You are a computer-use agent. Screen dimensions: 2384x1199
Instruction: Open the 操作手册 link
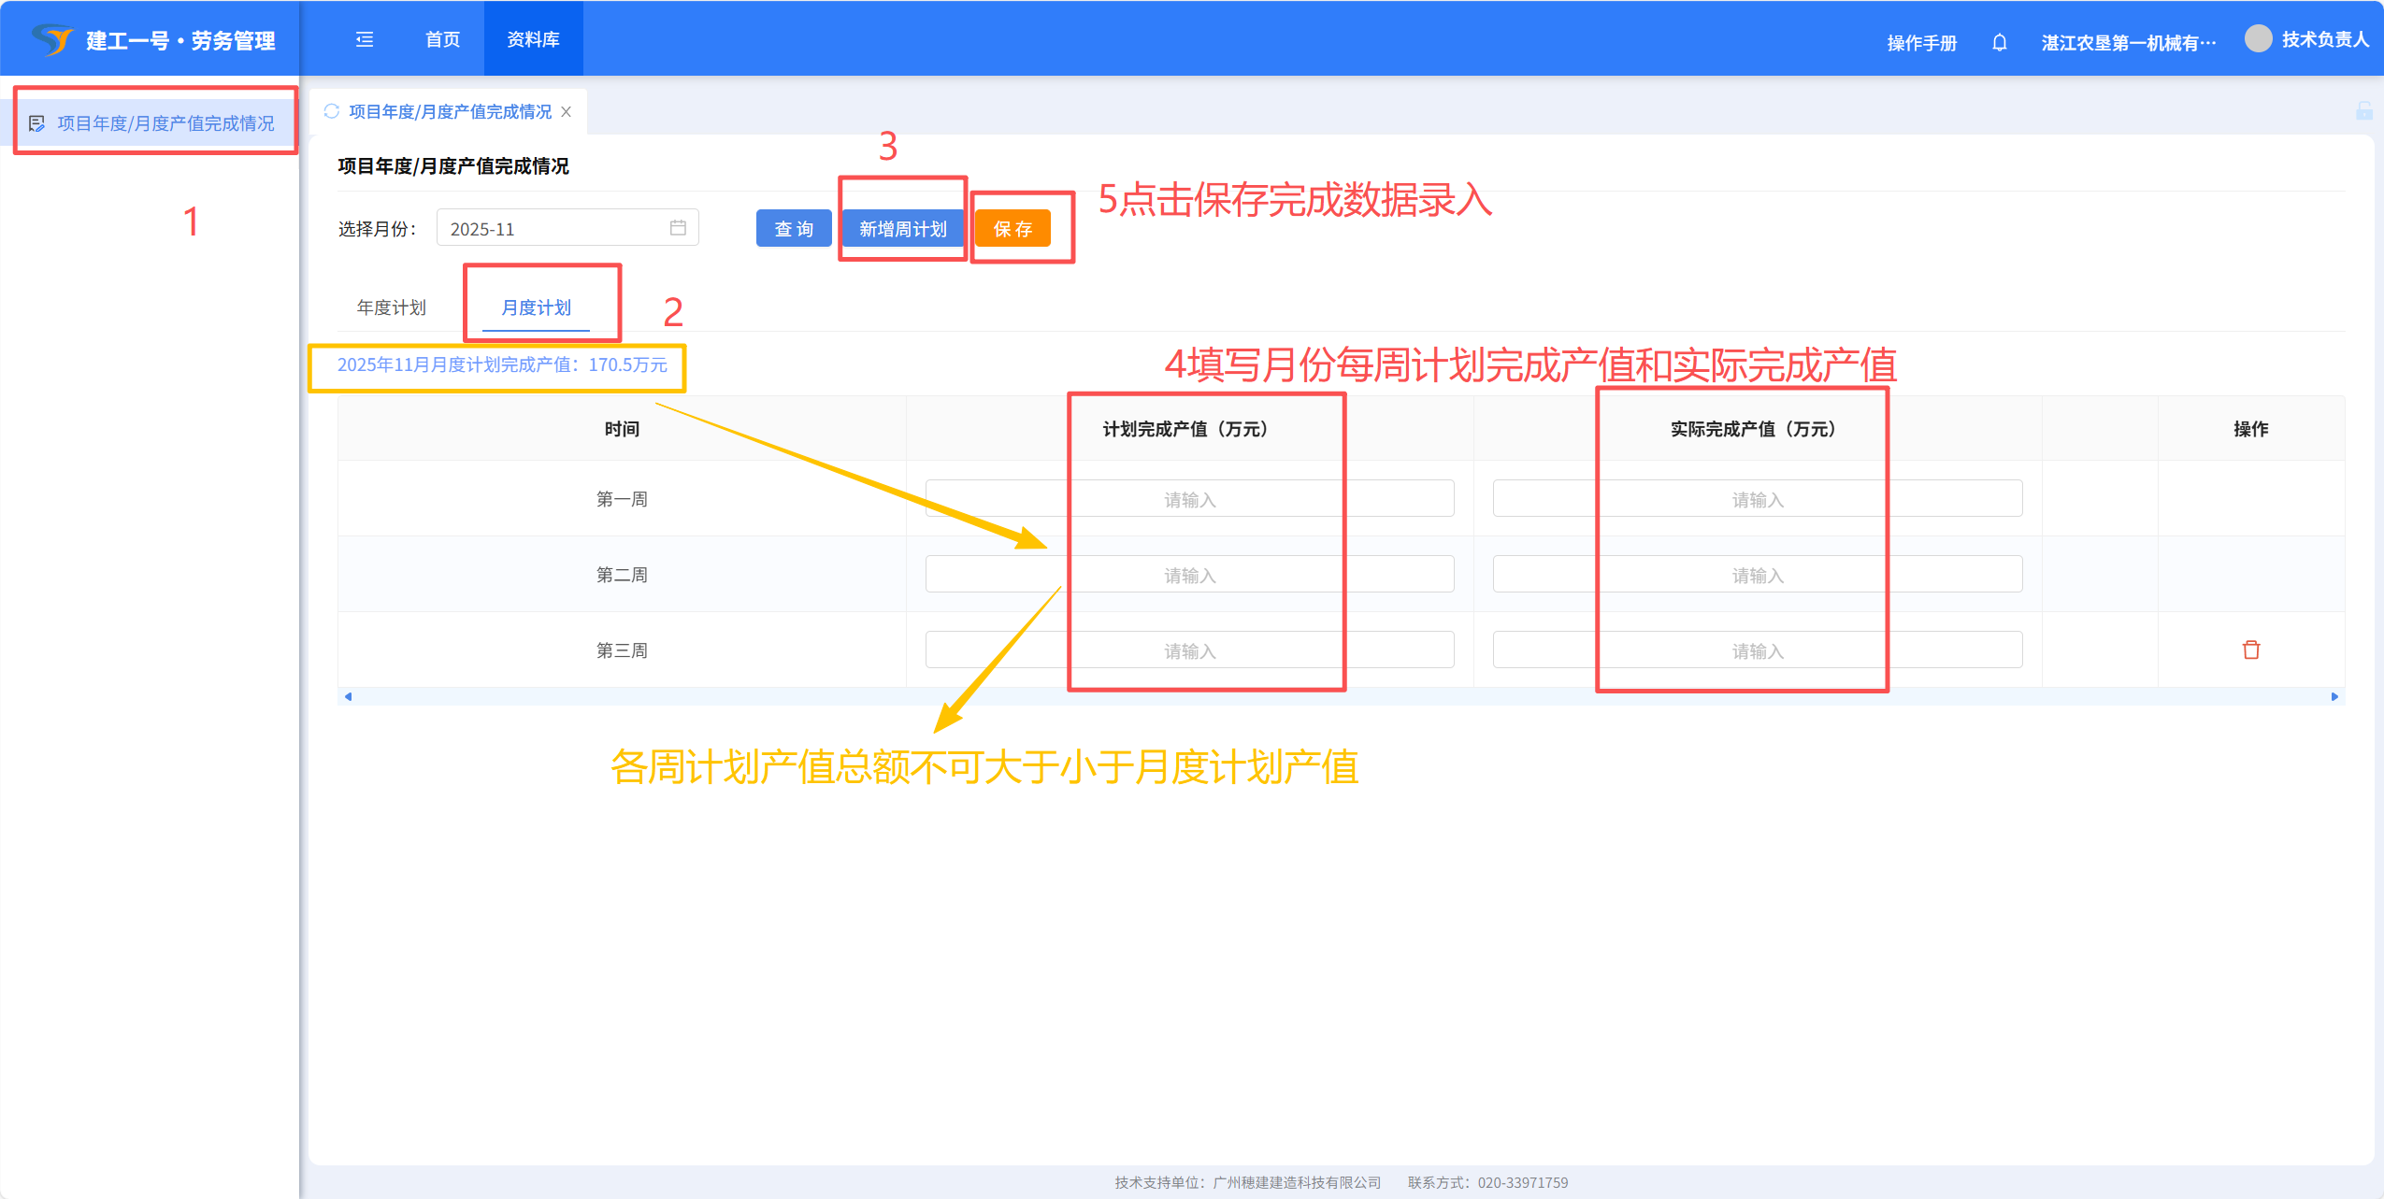1921,43
